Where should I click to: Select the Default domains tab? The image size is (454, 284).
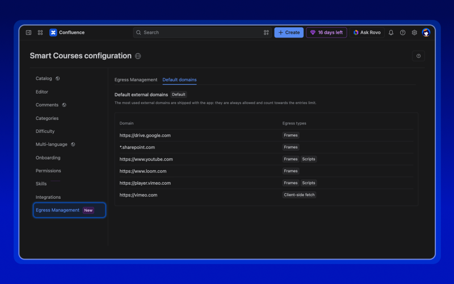coord(179,80)
